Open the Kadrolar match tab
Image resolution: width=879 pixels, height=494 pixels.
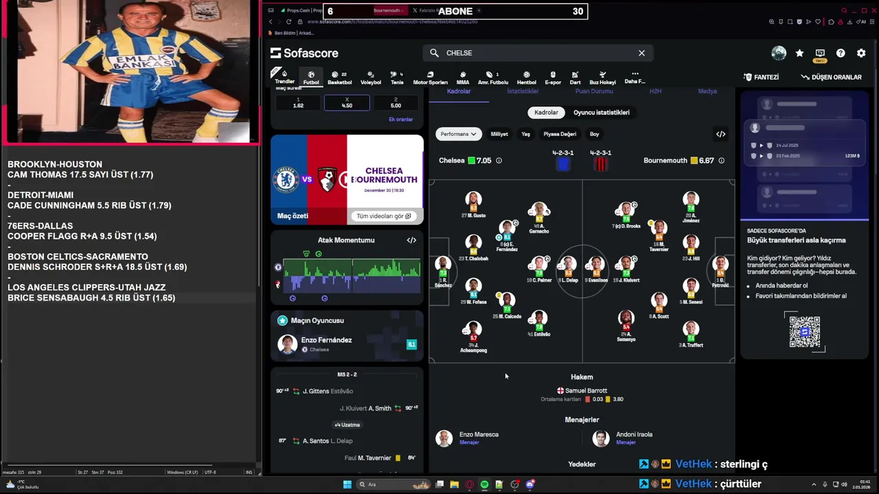[459, 91]
